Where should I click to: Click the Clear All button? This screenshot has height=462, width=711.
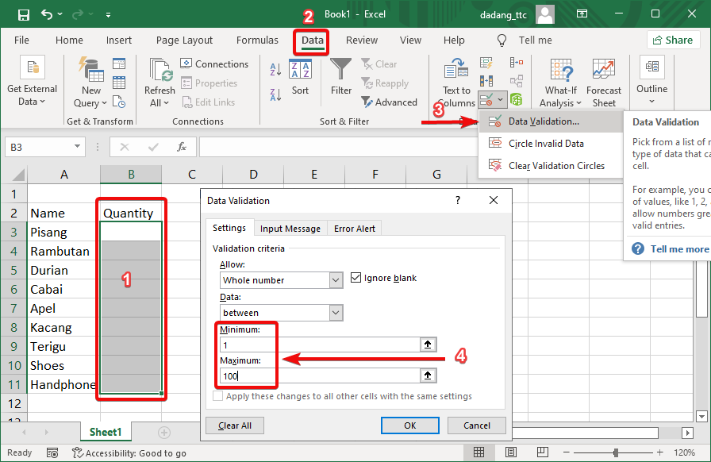[x=234, y=425]
